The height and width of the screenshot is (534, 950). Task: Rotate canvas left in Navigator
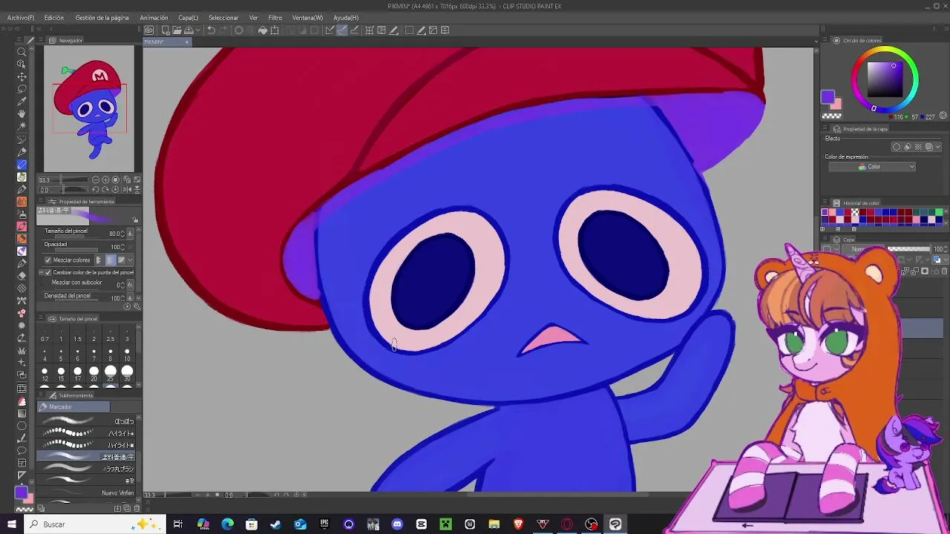coord(96,190)
